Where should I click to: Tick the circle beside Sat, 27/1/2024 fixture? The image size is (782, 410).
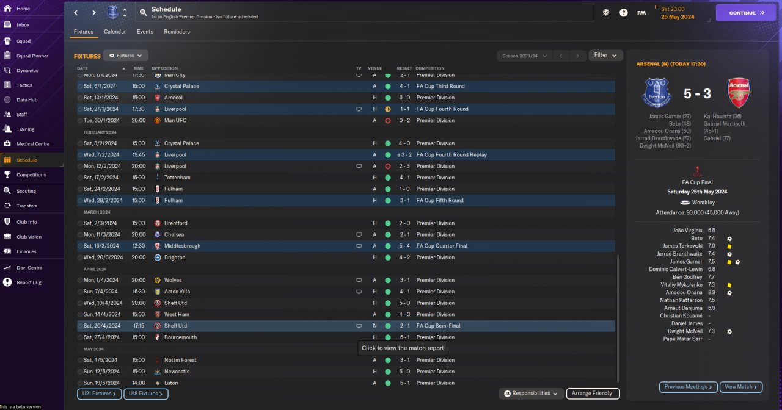[80, 109]
